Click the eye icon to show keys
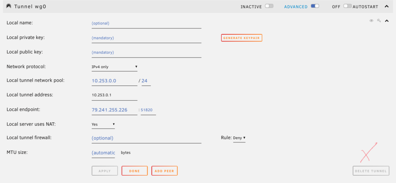The height and width of the screenshot is (183, 396). [x=371, y=21]
